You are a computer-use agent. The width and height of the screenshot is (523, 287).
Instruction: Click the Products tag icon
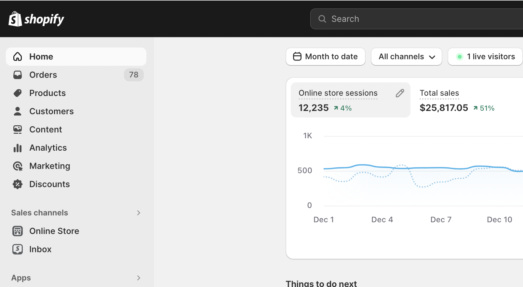click(x=18, y=93)
